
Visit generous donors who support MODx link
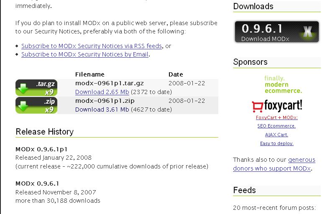tap(274, 164)
